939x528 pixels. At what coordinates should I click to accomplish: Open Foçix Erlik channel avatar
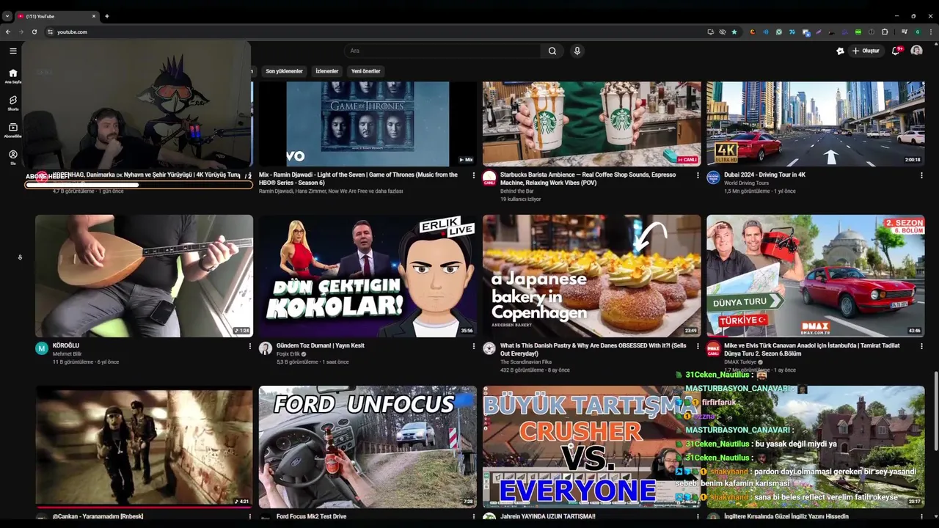(266, 348)
